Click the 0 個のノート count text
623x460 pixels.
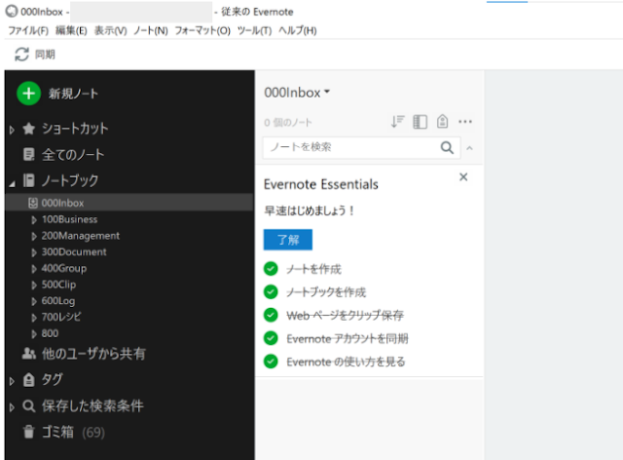pos(288,123)
